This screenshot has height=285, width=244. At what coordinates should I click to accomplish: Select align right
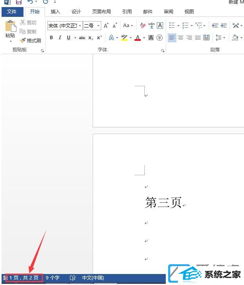pyautogui.click(x=189, y=38)
